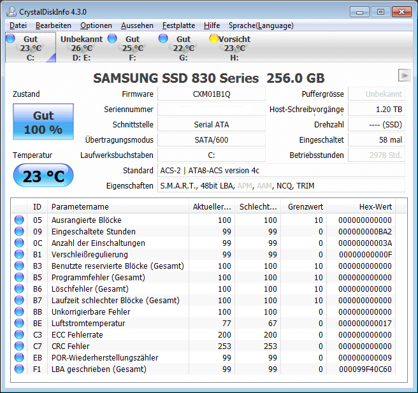Click the status orb for Verschleißregulierung
The width and height of the screenshot is (418, 393).
point(19,254)
